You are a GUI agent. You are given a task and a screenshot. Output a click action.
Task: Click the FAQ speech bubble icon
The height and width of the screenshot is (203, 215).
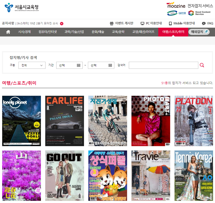click(x=204, y=23)
